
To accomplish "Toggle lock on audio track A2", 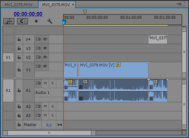I will pos(19,107).
